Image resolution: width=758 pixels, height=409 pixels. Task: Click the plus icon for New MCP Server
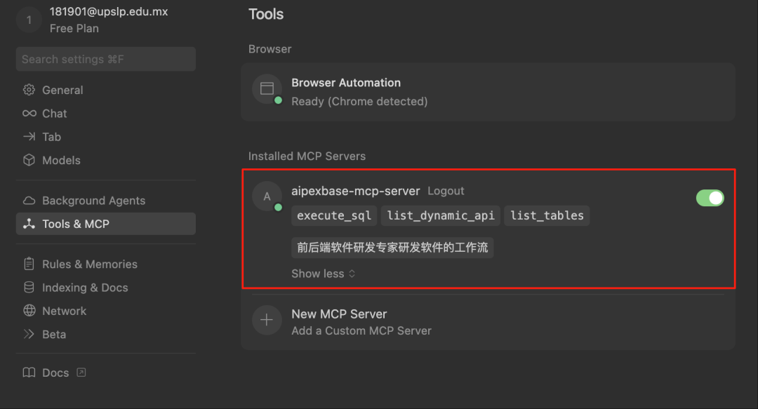267,320
